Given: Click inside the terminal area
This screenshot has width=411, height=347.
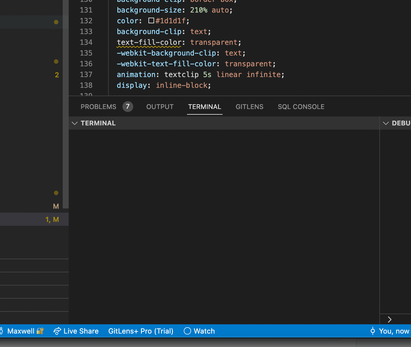Looking at the screenshot, I should coord(224,227).
